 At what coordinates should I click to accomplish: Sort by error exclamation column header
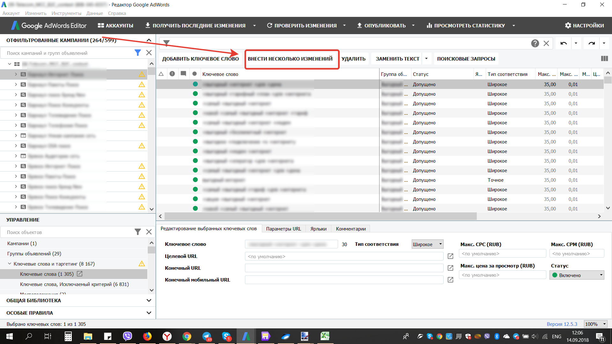[x=172, y=74]
